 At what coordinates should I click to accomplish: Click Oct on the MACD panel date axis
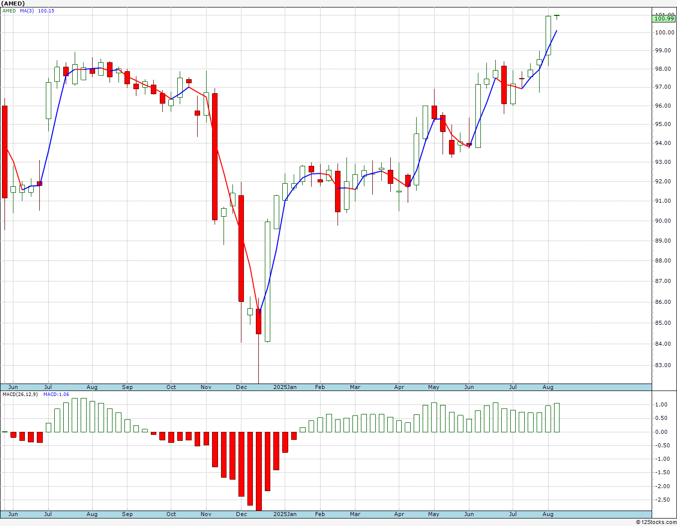tap(171, 514)
